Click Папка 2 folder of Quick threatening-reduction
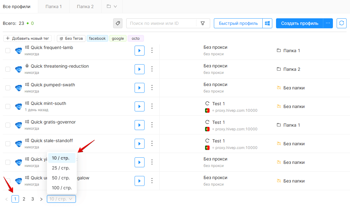This screenshot has height=207, width=350. click(x=292, y=69)
